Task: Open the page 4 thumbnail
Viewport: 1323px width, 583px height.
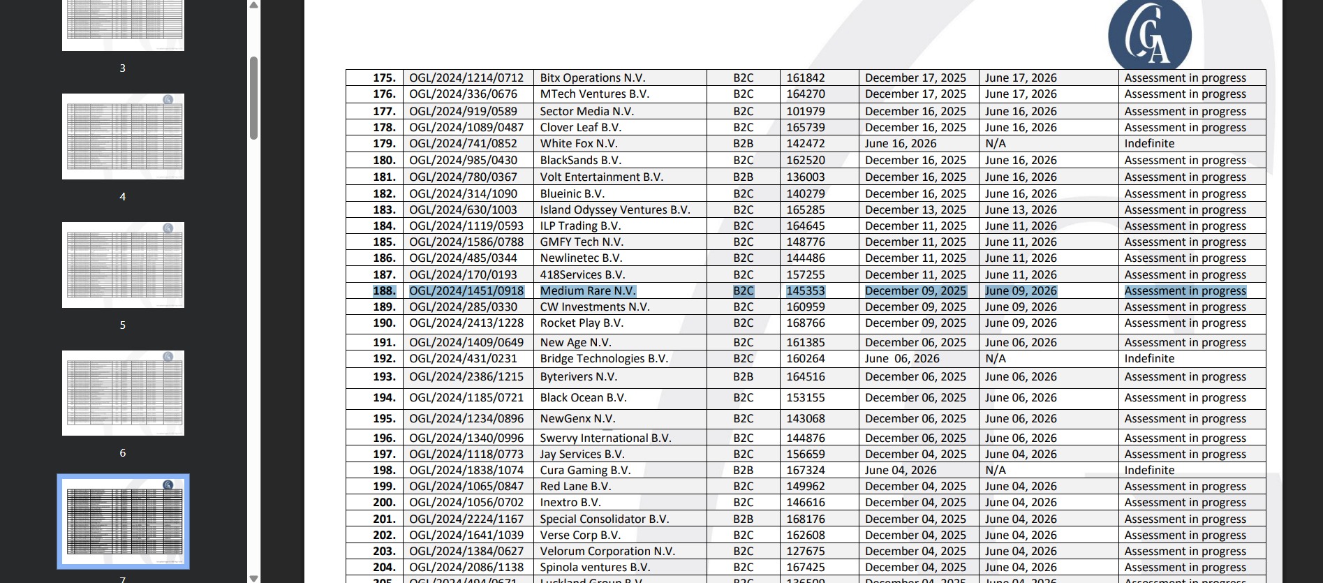Action: 123,136
